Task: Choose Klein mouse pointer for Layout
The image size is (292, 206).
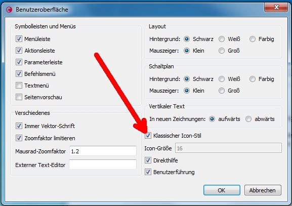Action: [187, 51]
